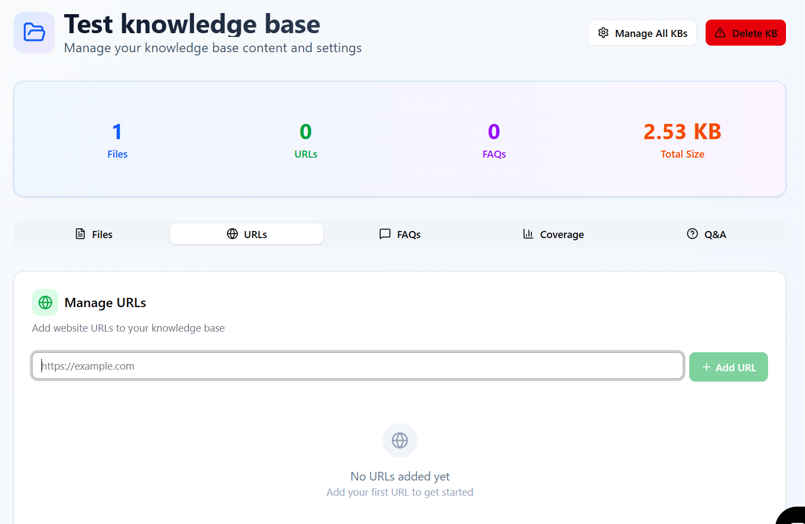This screenshot has width=805, height=524.
Task: Click the chat bubble icon on the FAQs tab
Action: [x=385, y=234]
